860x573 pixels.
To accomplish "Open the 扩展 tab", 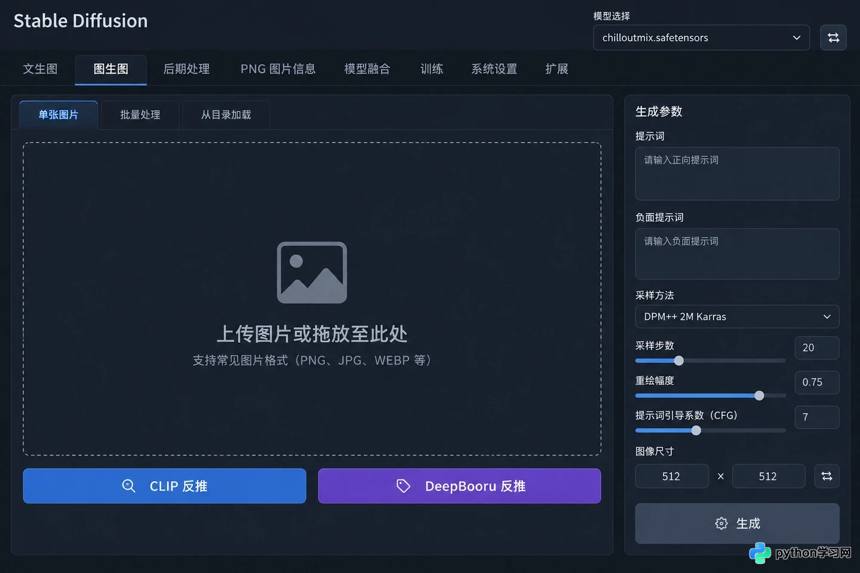I will [x=557, y=69].
